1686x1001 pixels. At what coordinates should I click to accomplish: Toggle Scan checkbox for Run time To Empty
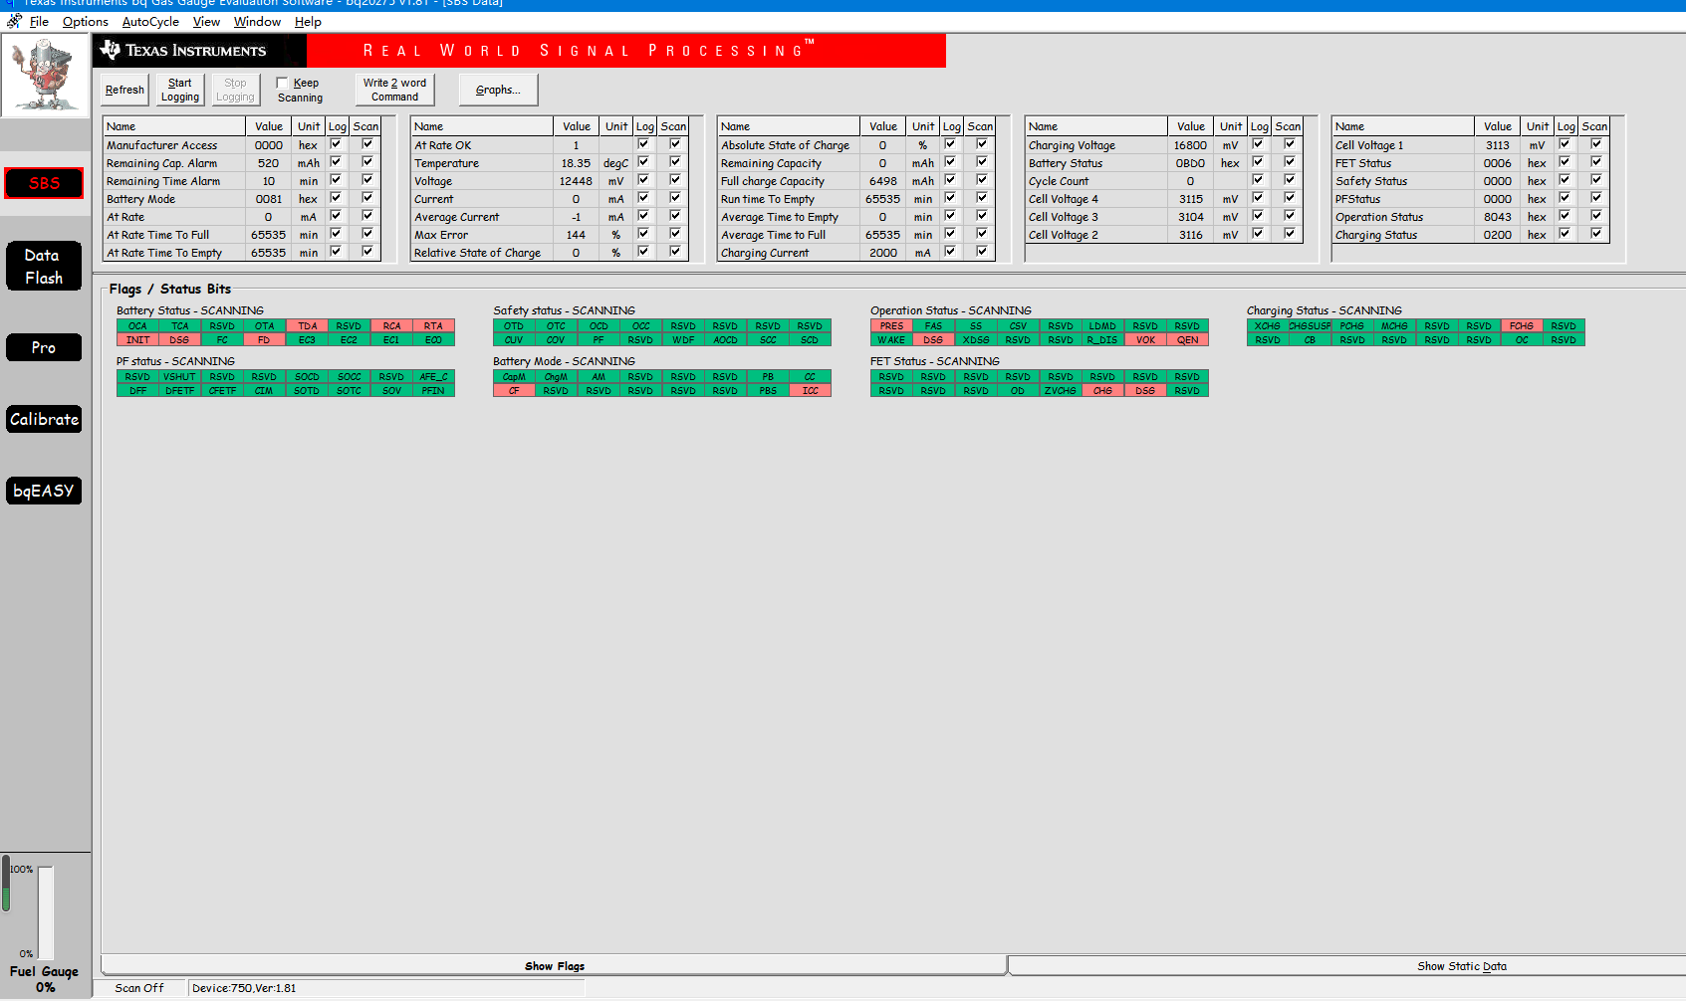tap(982, 198)
